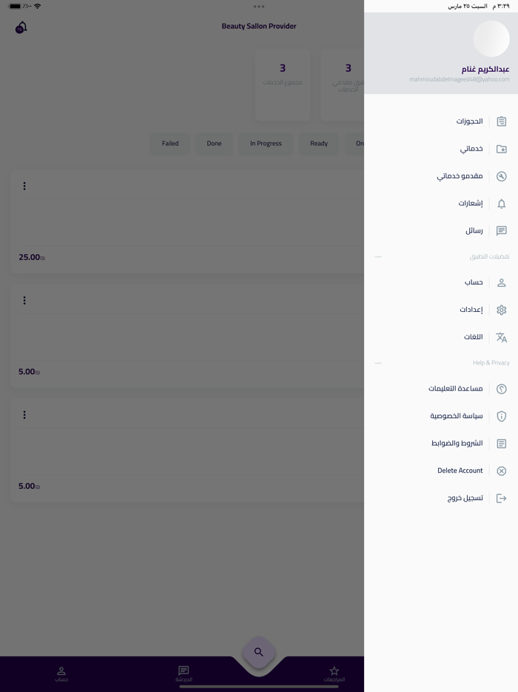Viewport: 518px width, 692px height.
Task: Open اللغات languages entry
Action: (441, 338)
